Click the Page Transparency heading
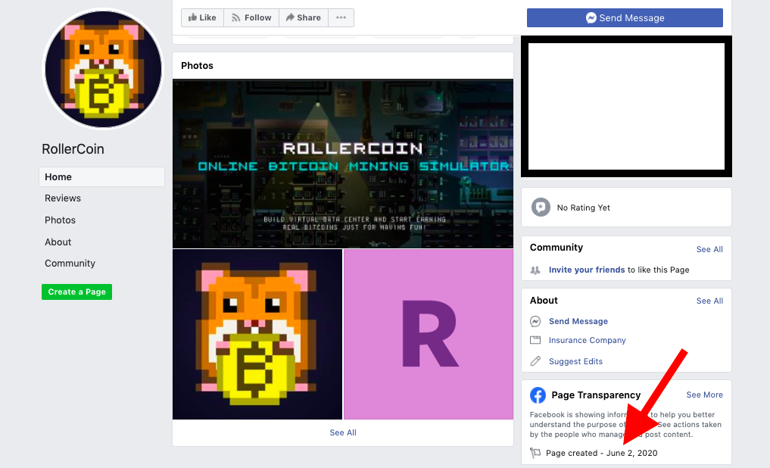The width and height of the screenshot is (770, 468). [596, 395]
